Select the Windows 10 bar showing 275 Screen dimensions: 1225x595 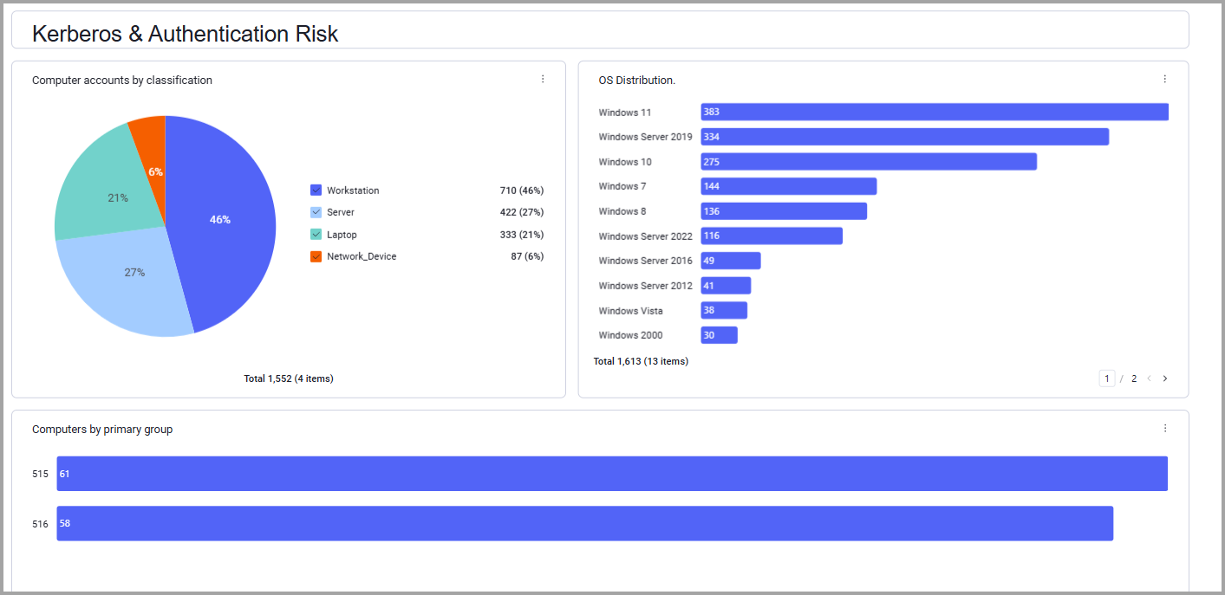(x=869, y=162)
